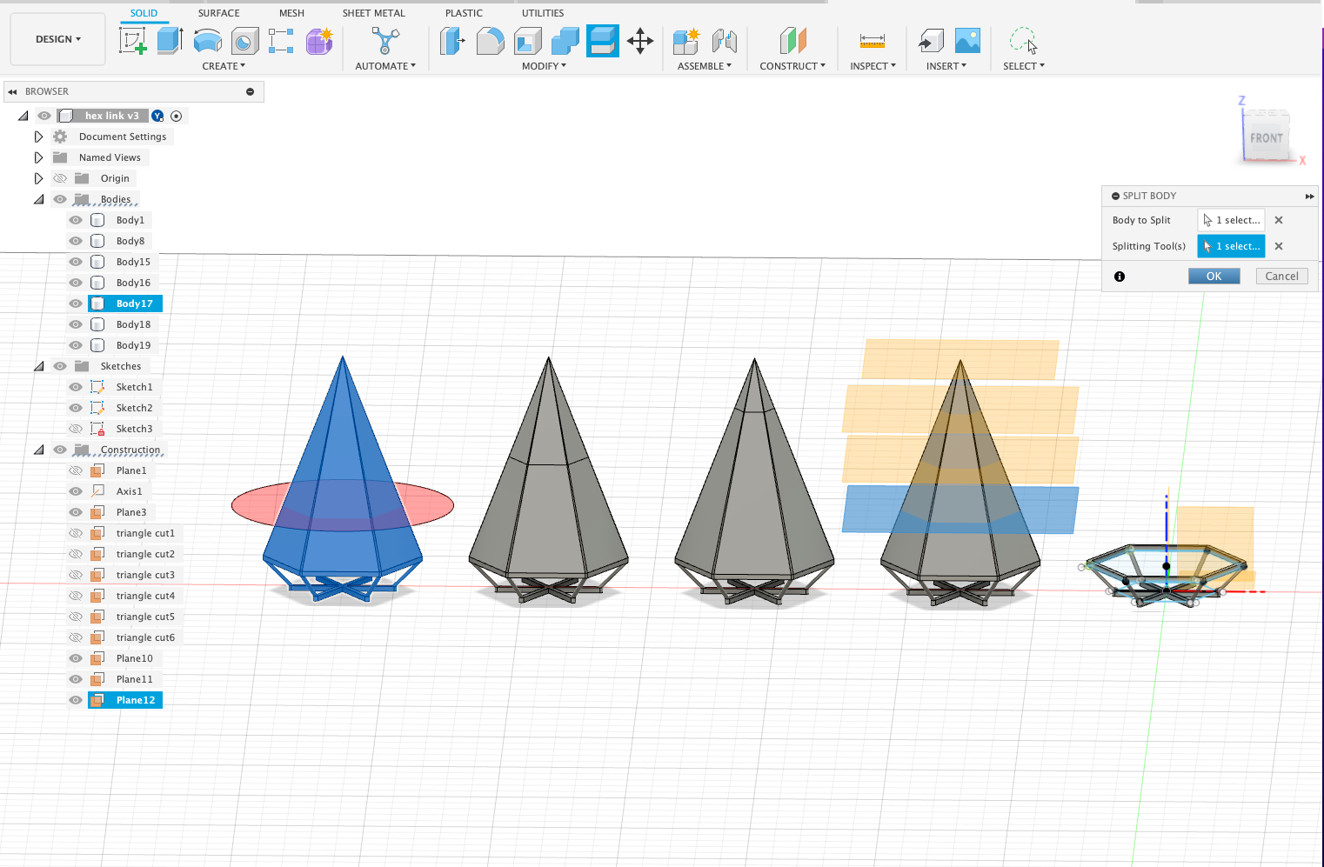Collapse the Sketches folder
The width and height of the screenshot is (1324, 867).
[x=38, y=366]
